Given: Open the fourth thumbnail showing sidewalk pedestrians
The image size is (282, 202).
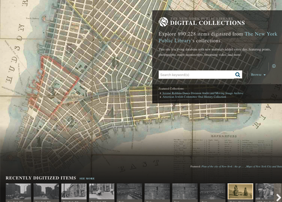Looking at the screenshot, I should 101,192.
